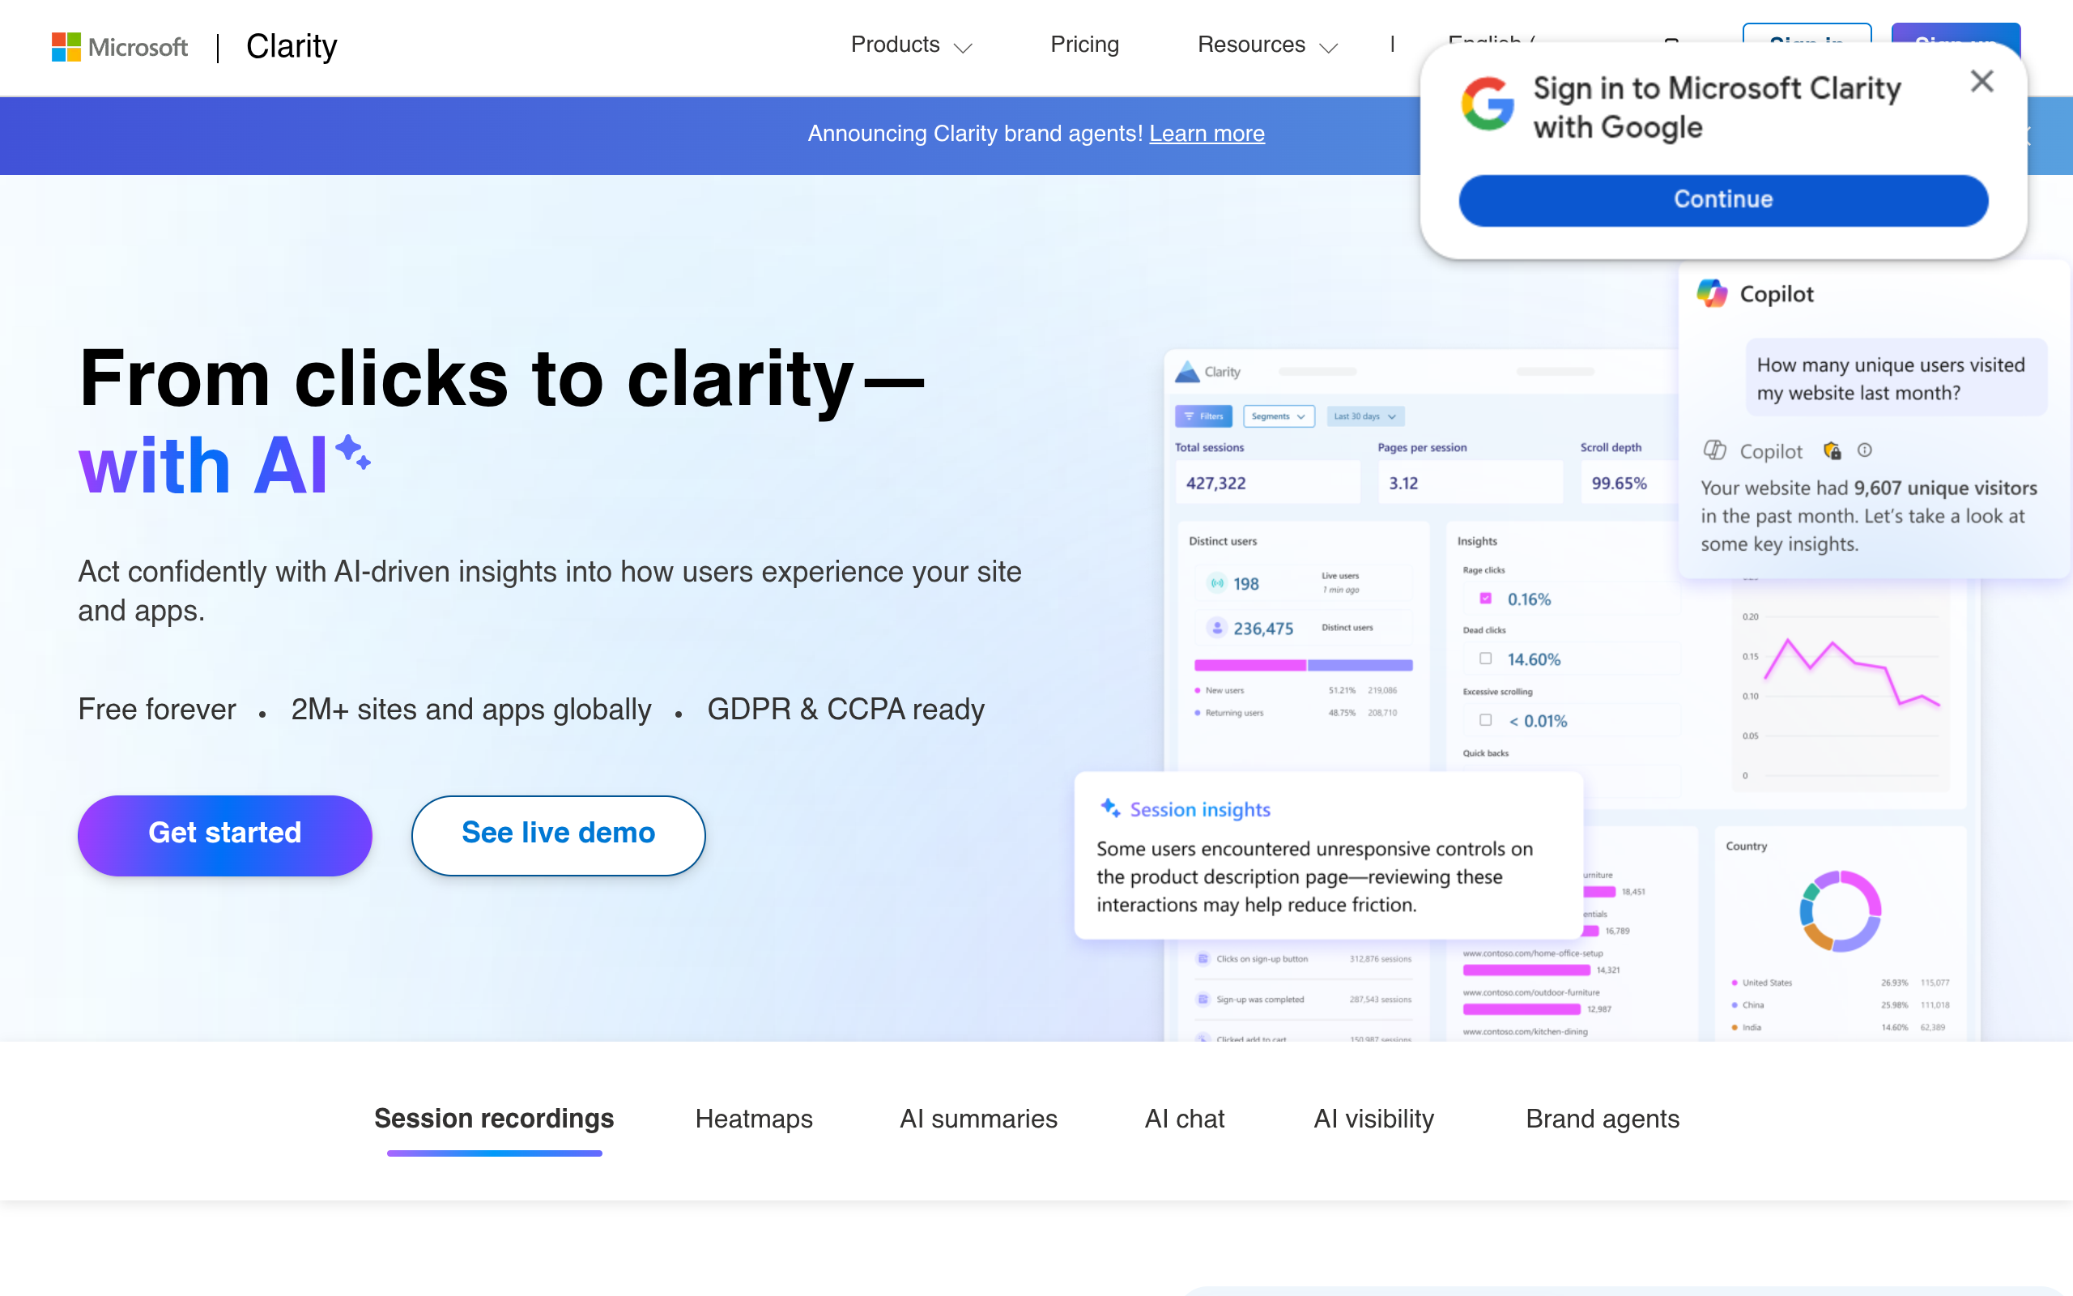The height and width of the screenshot is (1296, 2073).
Task: Click the rage clicks line chart
Action: coord(1851,672)
